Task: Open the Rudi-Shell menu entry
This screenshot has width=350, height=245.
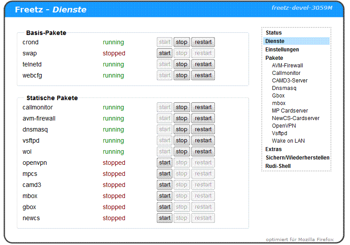Action: click(x=278, y=166)
